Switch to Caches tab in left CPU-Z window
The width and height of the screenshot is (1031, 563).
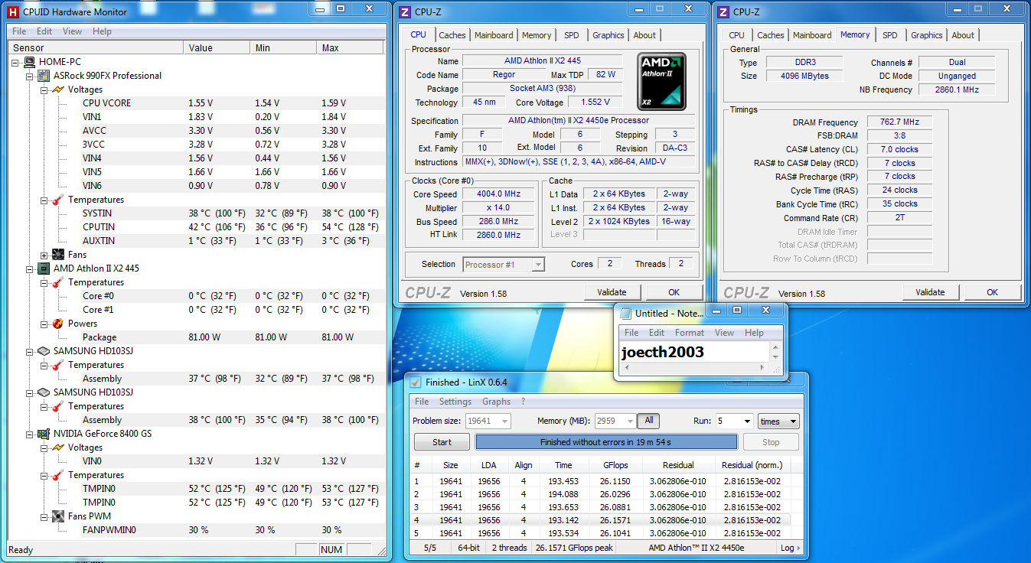coord(452,35)
